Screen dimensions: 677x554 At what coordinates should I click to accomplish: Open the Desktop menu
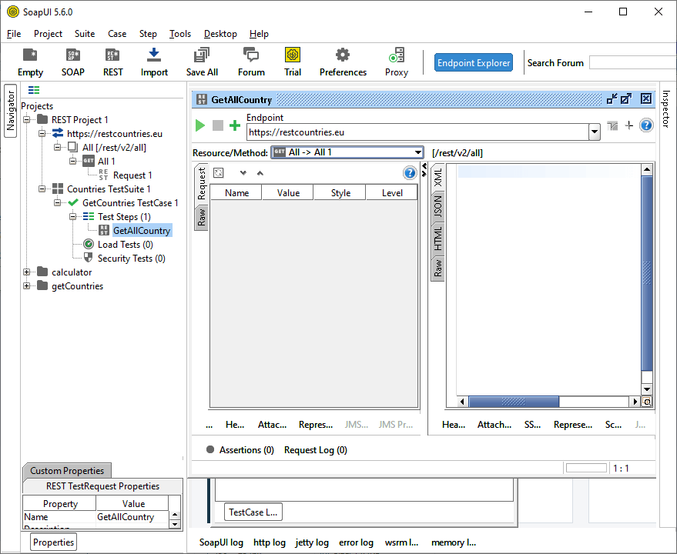click(x=220, y=34)
